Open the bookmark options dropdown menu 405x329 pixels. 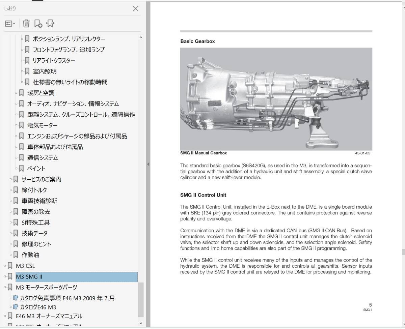click(x=10, y=24)
